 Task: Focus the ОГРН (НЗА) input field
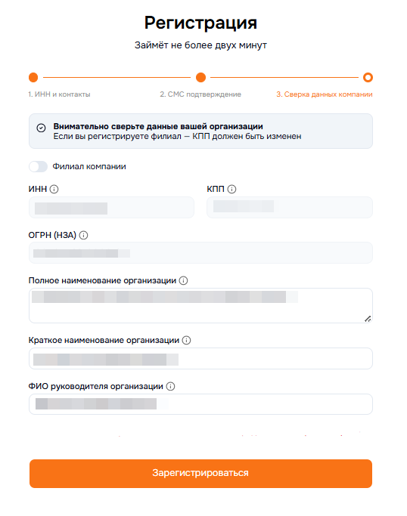pyautogui.click(x=200, y=253)
